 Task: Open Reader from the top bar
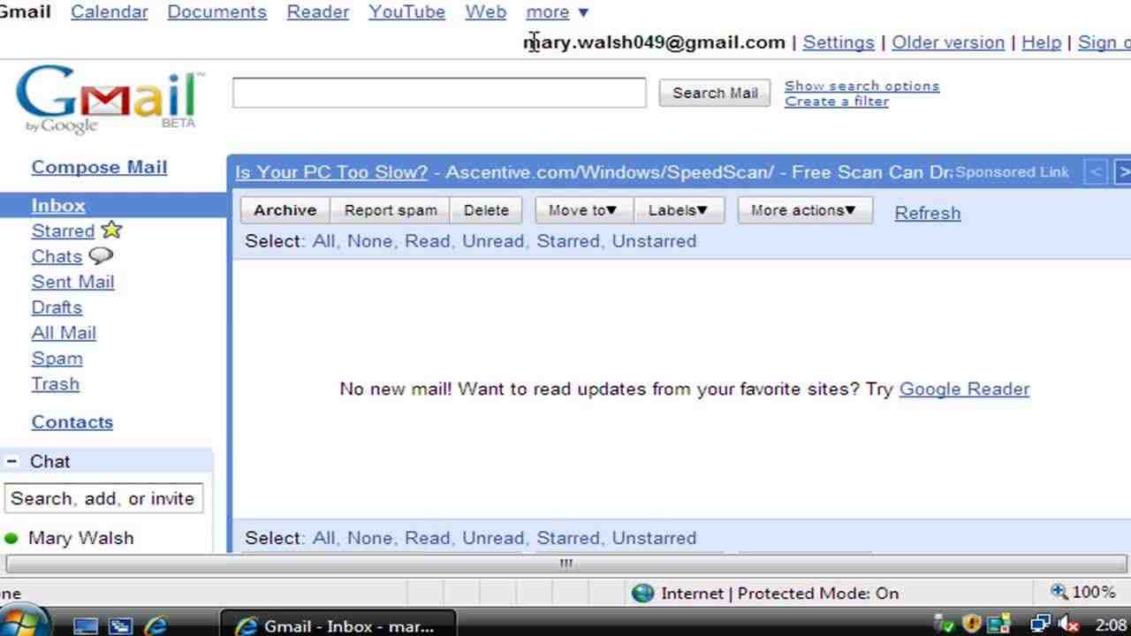(317, 12)
